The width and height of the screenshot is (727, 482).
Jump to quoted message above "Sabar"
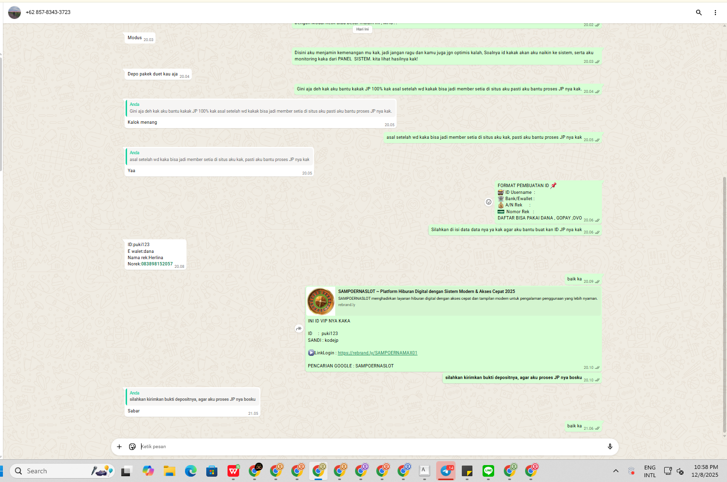point(193,396)
